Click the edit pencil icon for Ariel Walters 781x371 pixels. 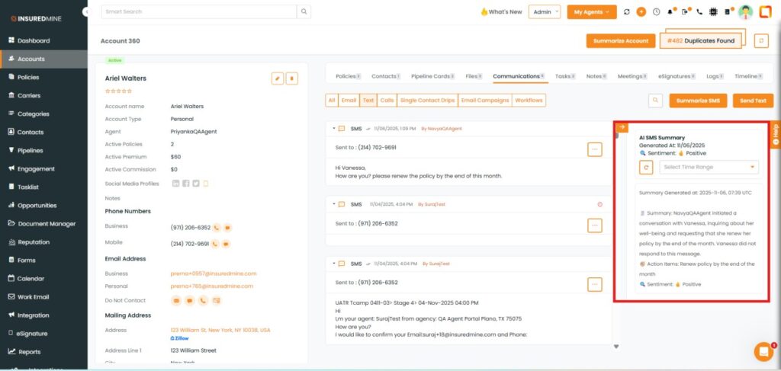(278, 78)
